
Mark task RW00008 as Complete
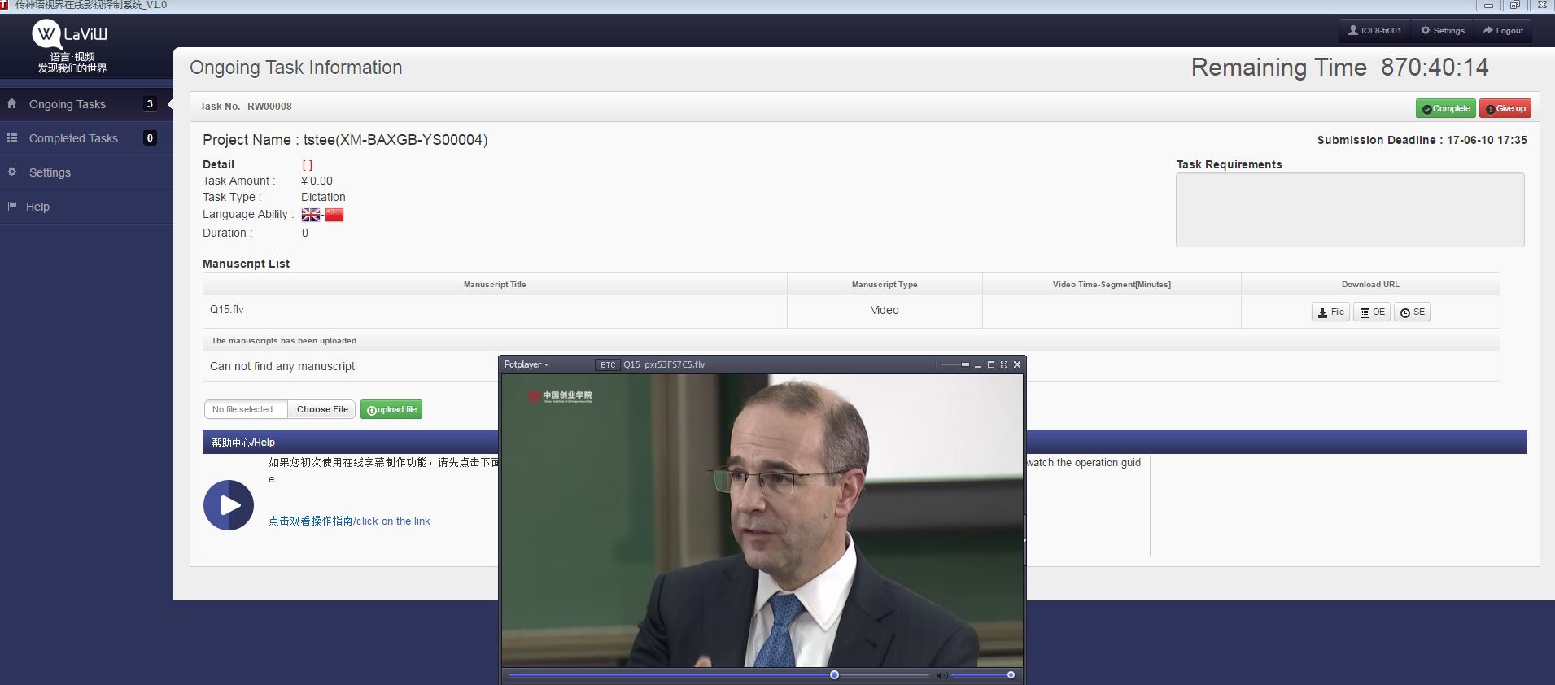(x=1445, y=108)
